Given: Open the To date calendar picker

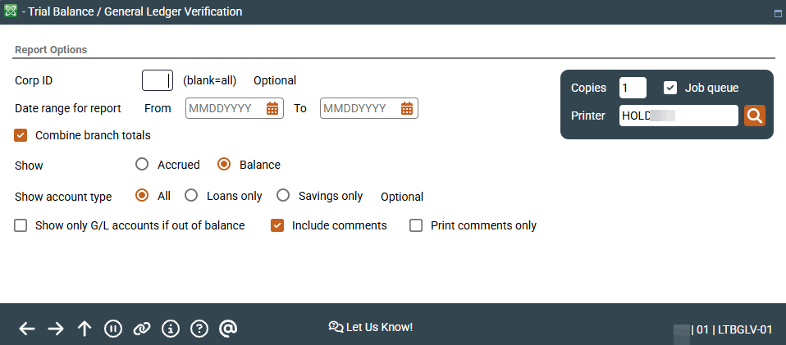Looking at the screenshot, I should (407, 108).
